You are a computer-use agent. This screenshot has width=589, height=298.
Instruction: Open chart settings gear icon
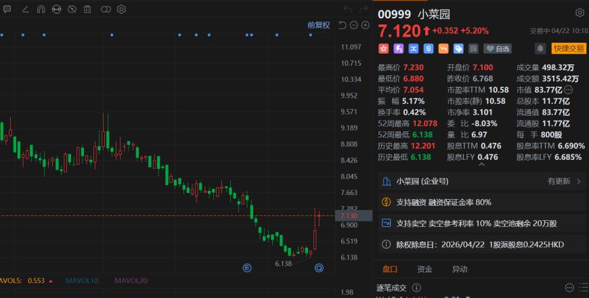pos(121,9)
